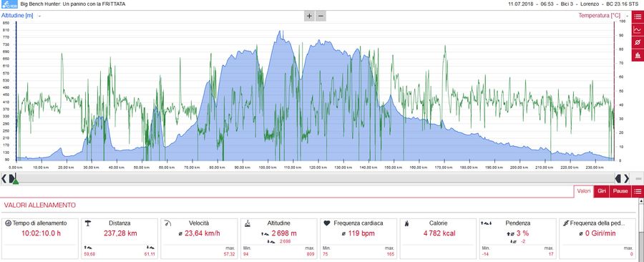
Task: Click the VALORI ALLENAMENTO heading
Action: [39, 205]
